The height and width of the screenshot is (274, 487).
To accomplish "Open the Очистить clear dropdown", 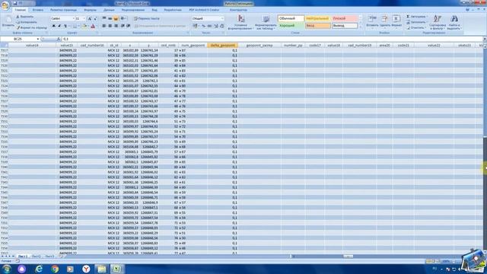I will [x=415, y=27].
